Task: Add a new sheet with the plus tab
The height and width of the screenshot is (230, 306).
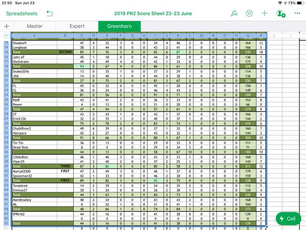Action: [x=6, y=26]
